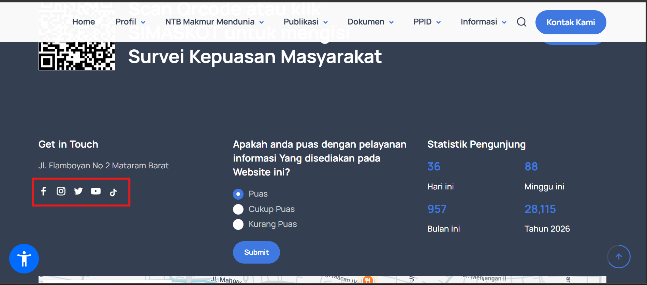Click the Survei Kepuasan Masyarakat heading
647x285 pixels.
pyautogui.click(x=255, y=56)
